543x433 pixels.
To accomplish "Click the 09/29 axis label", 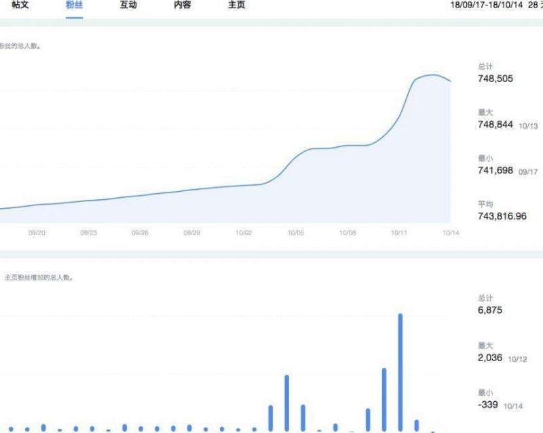I will (192, 232).
